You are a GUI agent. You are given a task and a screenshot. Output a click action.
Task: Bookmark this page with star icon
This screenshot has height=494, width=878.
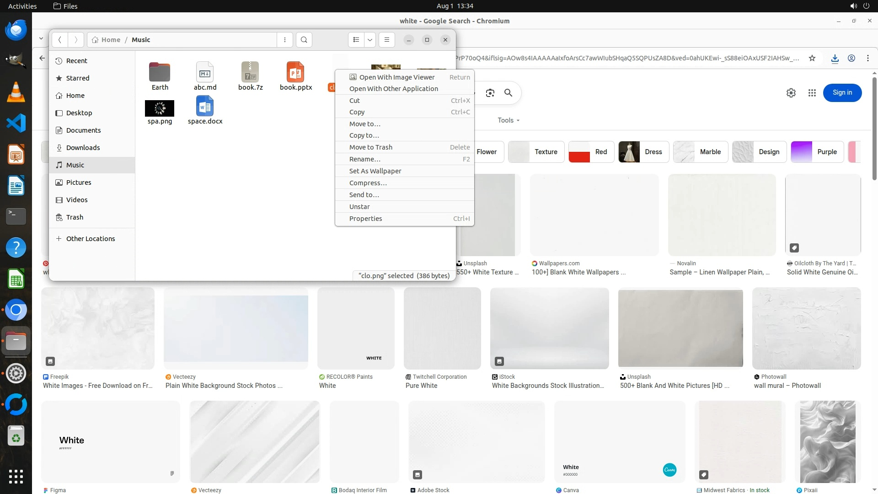click(x=812, y=58)
